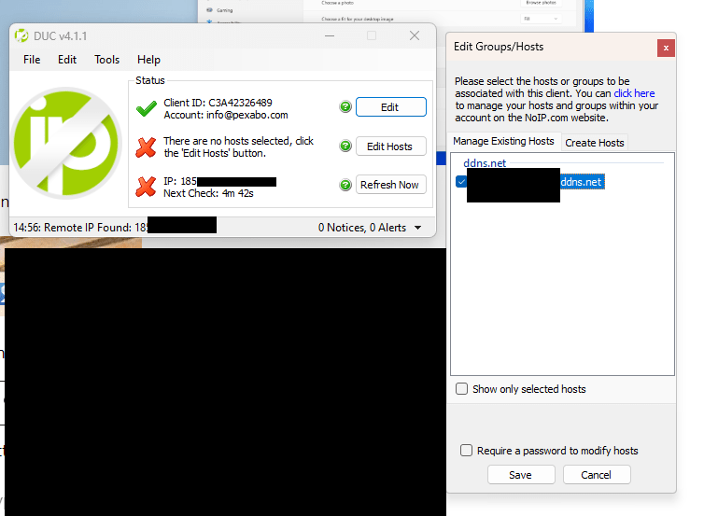Image resolution: width=704 pixels, height=516 pixels.
Task: Click the green help icon beside the Edit button
Action: [345, 106]
